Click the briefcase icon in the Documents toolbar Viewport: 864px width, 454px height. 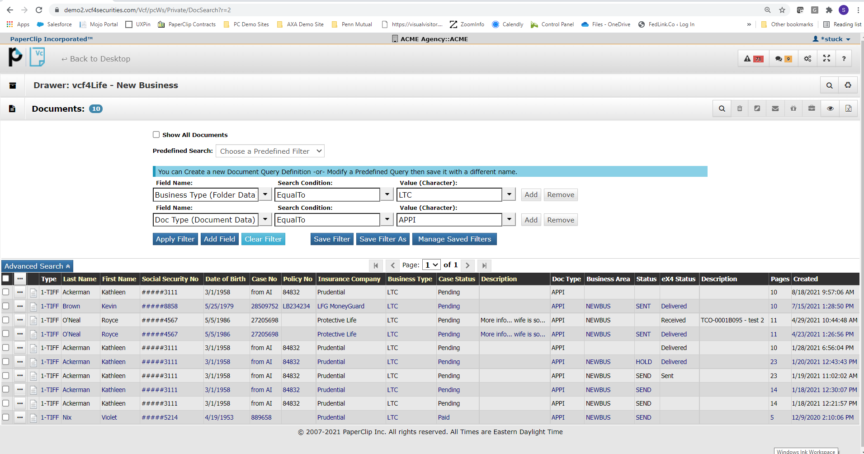tap(812, 109)
